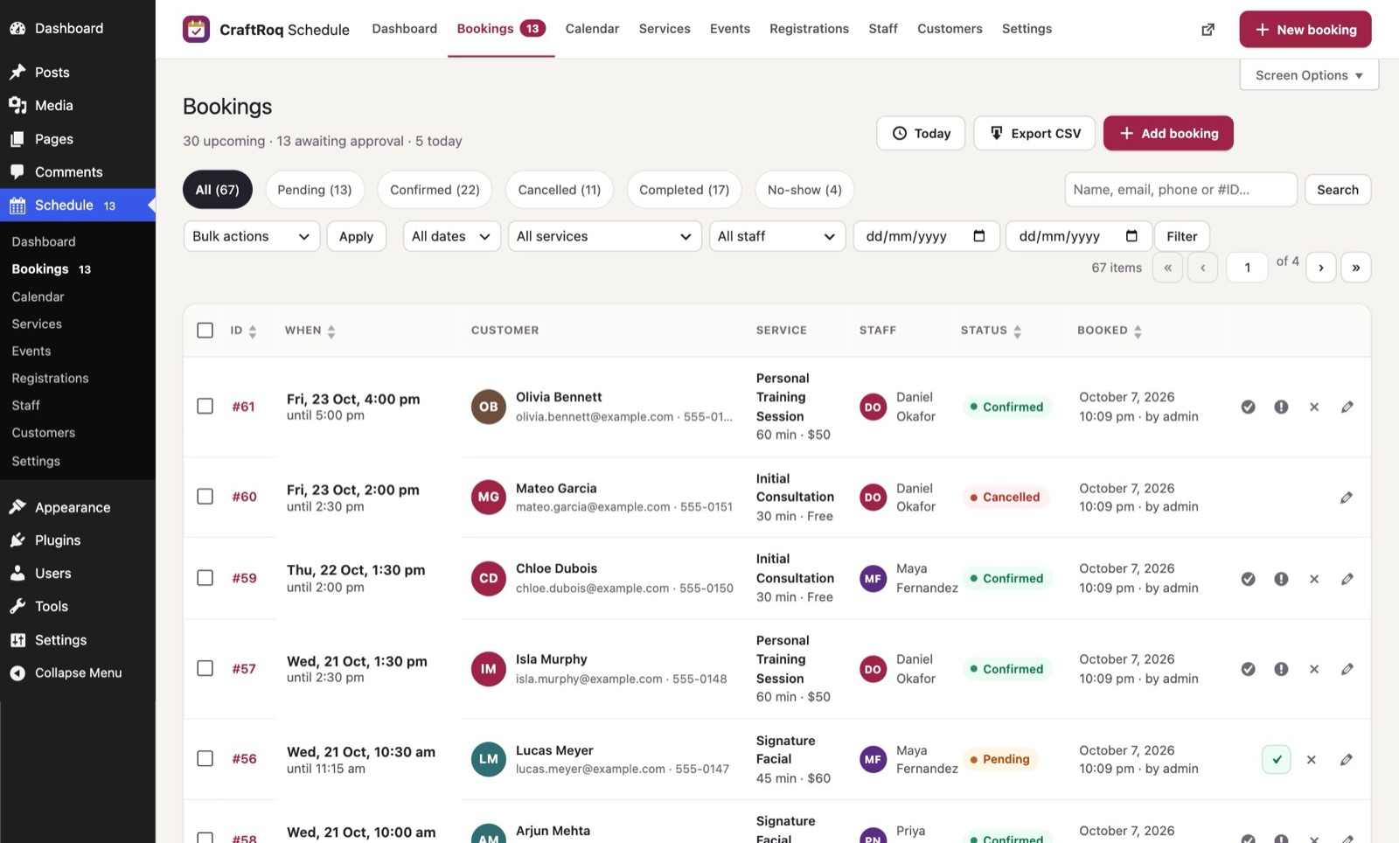Tick the checkbox for booking #59

coord(205,578)
